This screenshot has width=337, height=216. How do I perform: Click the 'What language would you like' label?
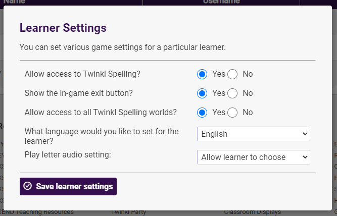pos(102,136)
